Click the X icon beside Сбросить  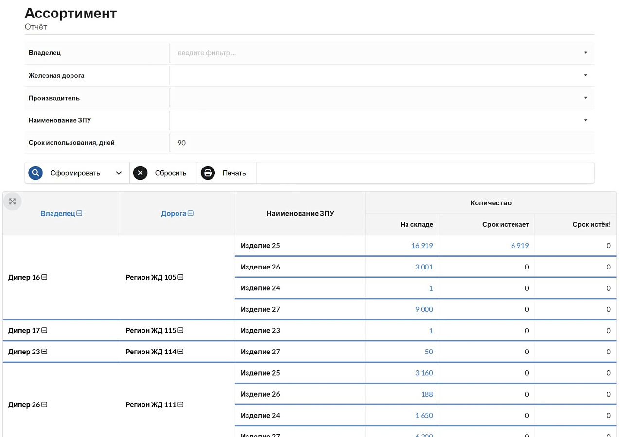tap(140, 173)
